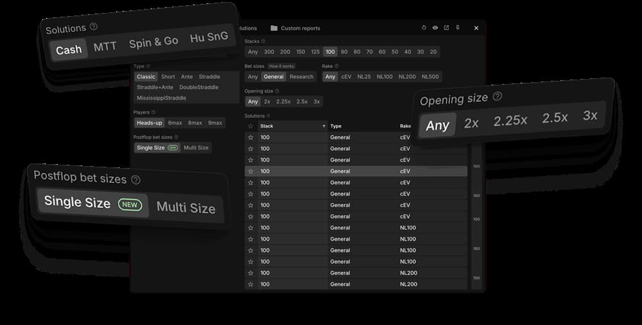Open the help icon next to Stacks
Image resolution: width=642 pixels, height=325 pixels.
click(263, 41)
